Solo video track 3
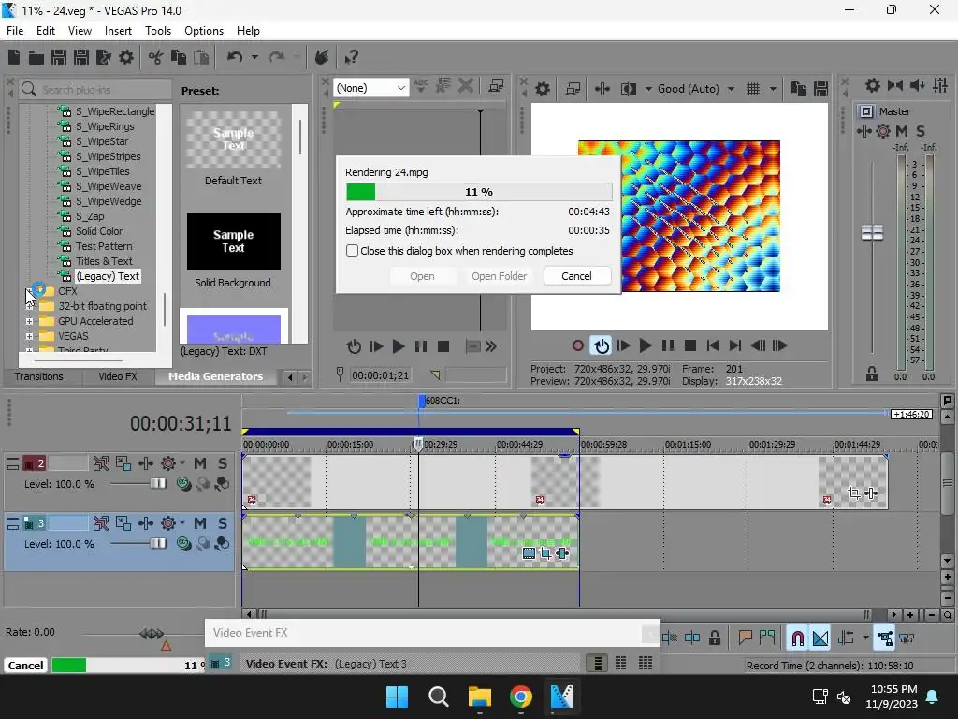This screenshot has height=719, width=958. (223, 523)
